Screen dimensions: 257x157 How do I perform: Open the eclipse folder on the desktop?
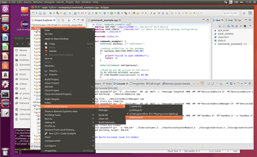tap(24, 11)
